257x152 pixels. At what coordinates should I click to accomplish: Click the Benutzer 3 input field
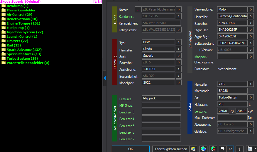[161, 112]
